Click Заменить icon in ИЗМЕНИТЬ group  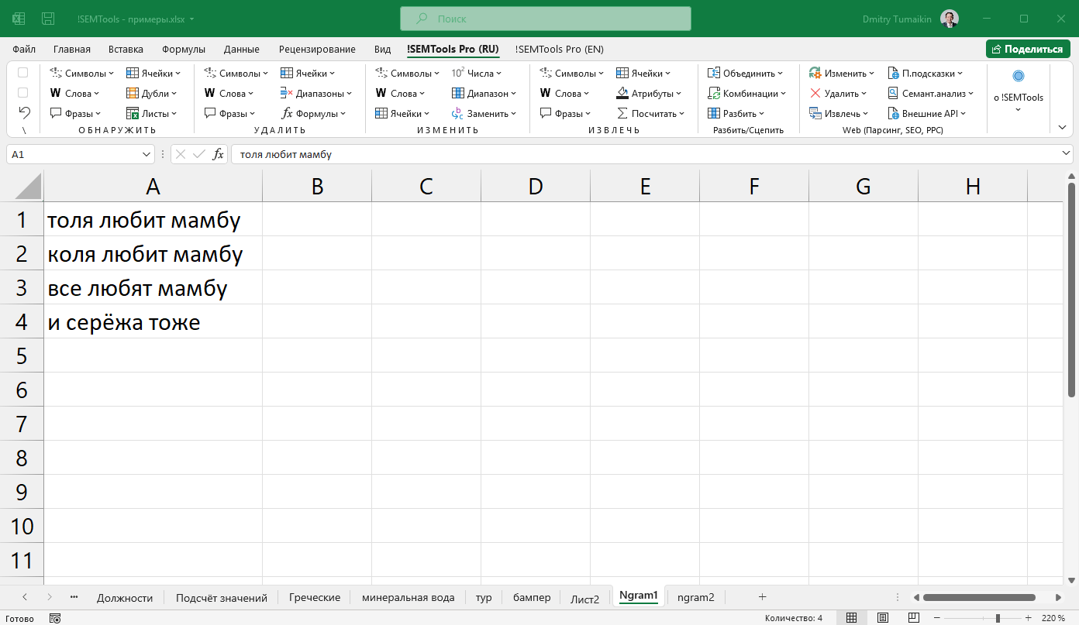tap(458, 114)
